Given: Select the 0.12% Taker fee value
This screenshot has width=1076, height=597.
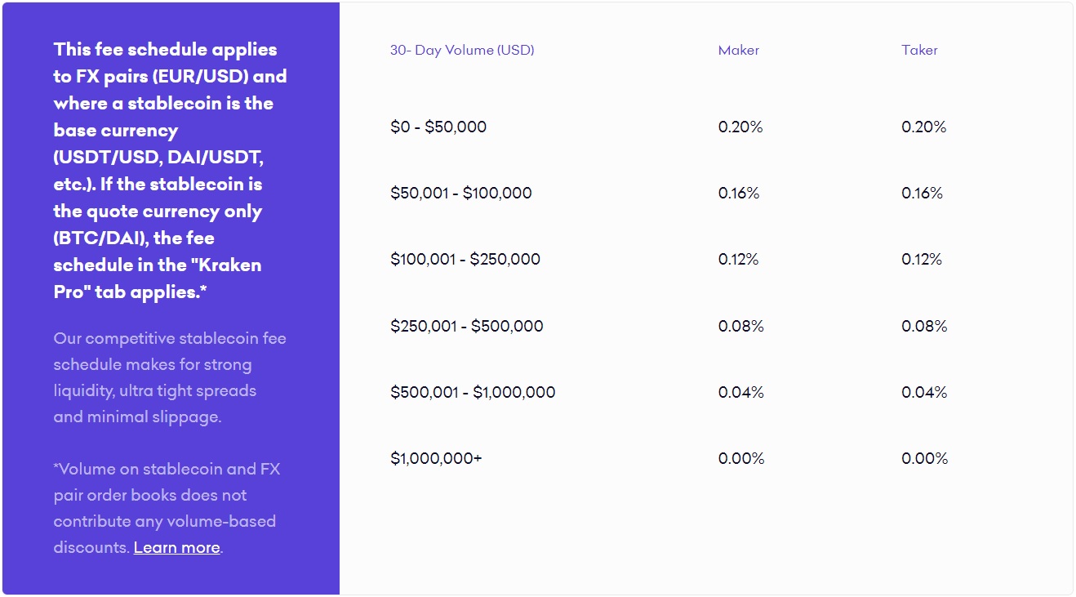Looking at the screenshot, I should pyautogui.click(x=922, y=260).
